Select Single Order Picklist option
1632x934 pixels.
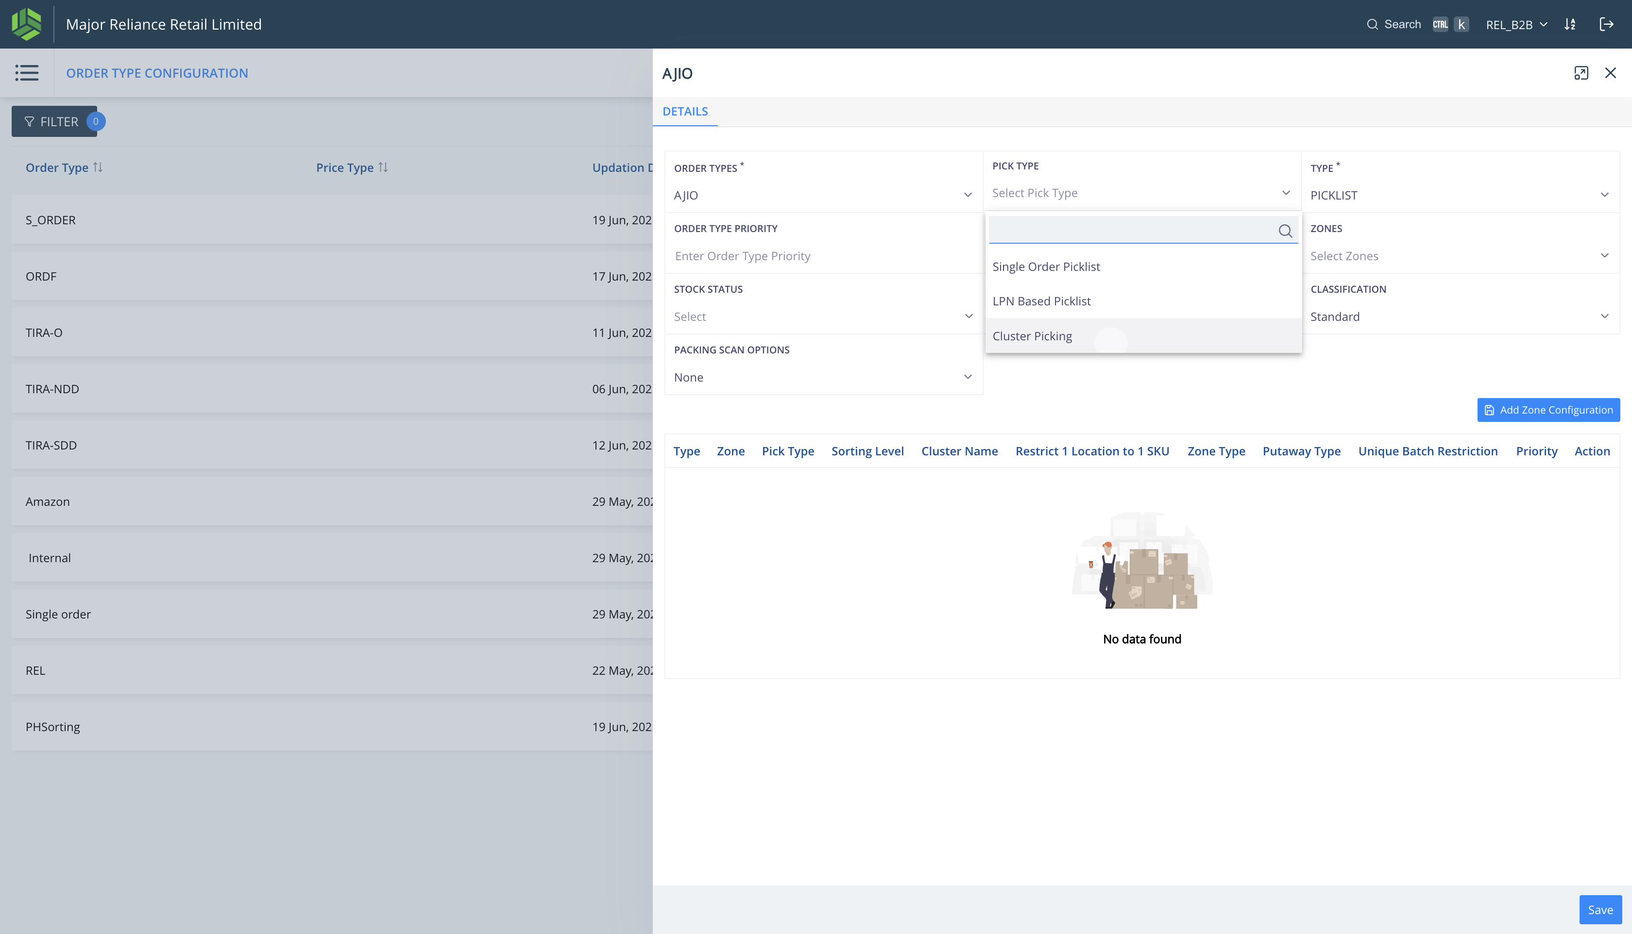1143,266
